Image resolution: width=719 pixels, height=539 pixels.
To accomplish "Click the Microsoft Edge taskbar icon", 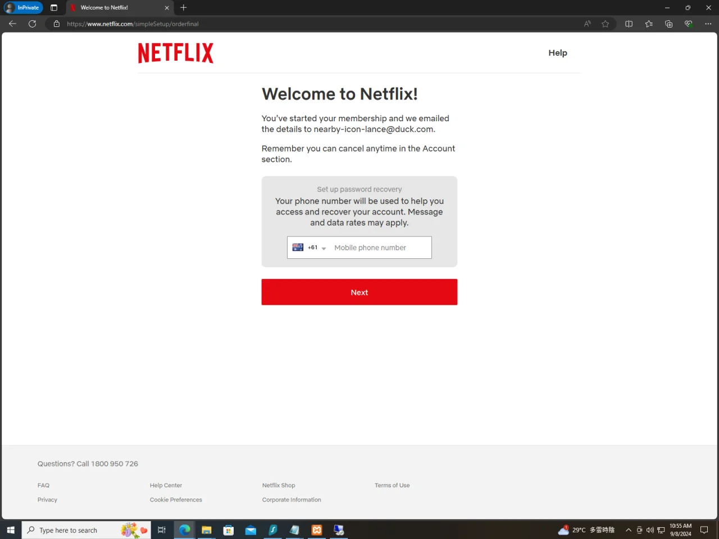I will coord(184,530).
